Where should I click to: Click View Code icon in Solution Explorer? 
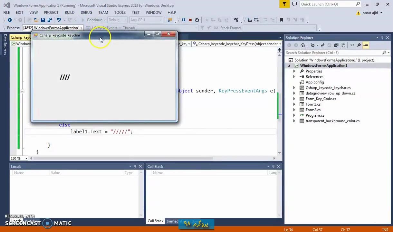[x=352, y=45]
